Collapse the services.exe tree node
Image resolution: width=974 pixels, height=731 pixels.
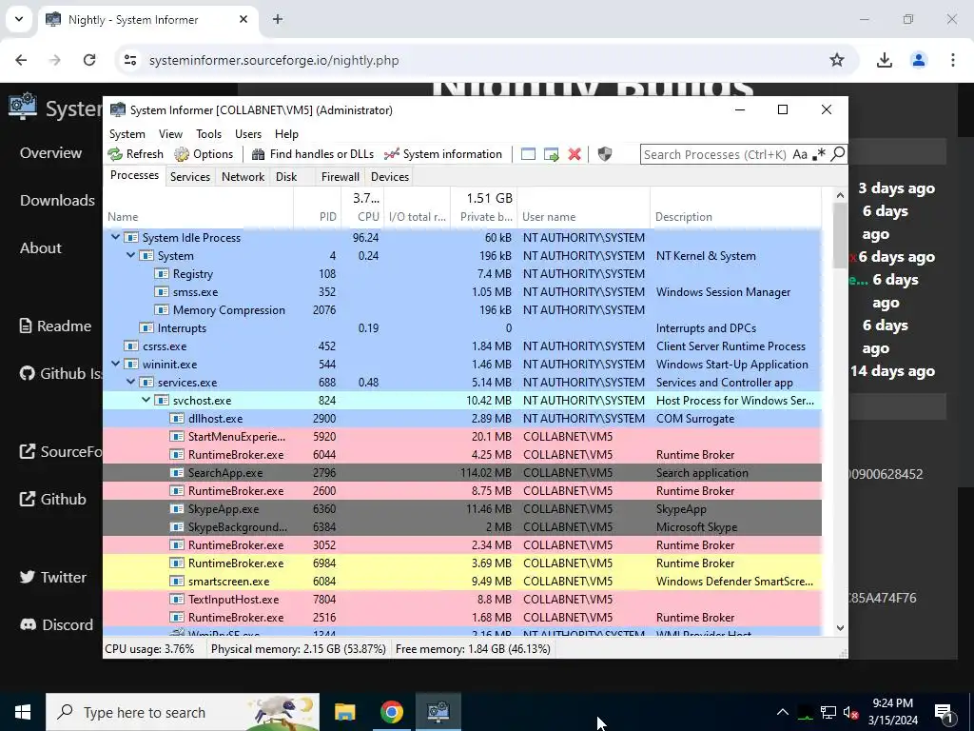point(131,383)
